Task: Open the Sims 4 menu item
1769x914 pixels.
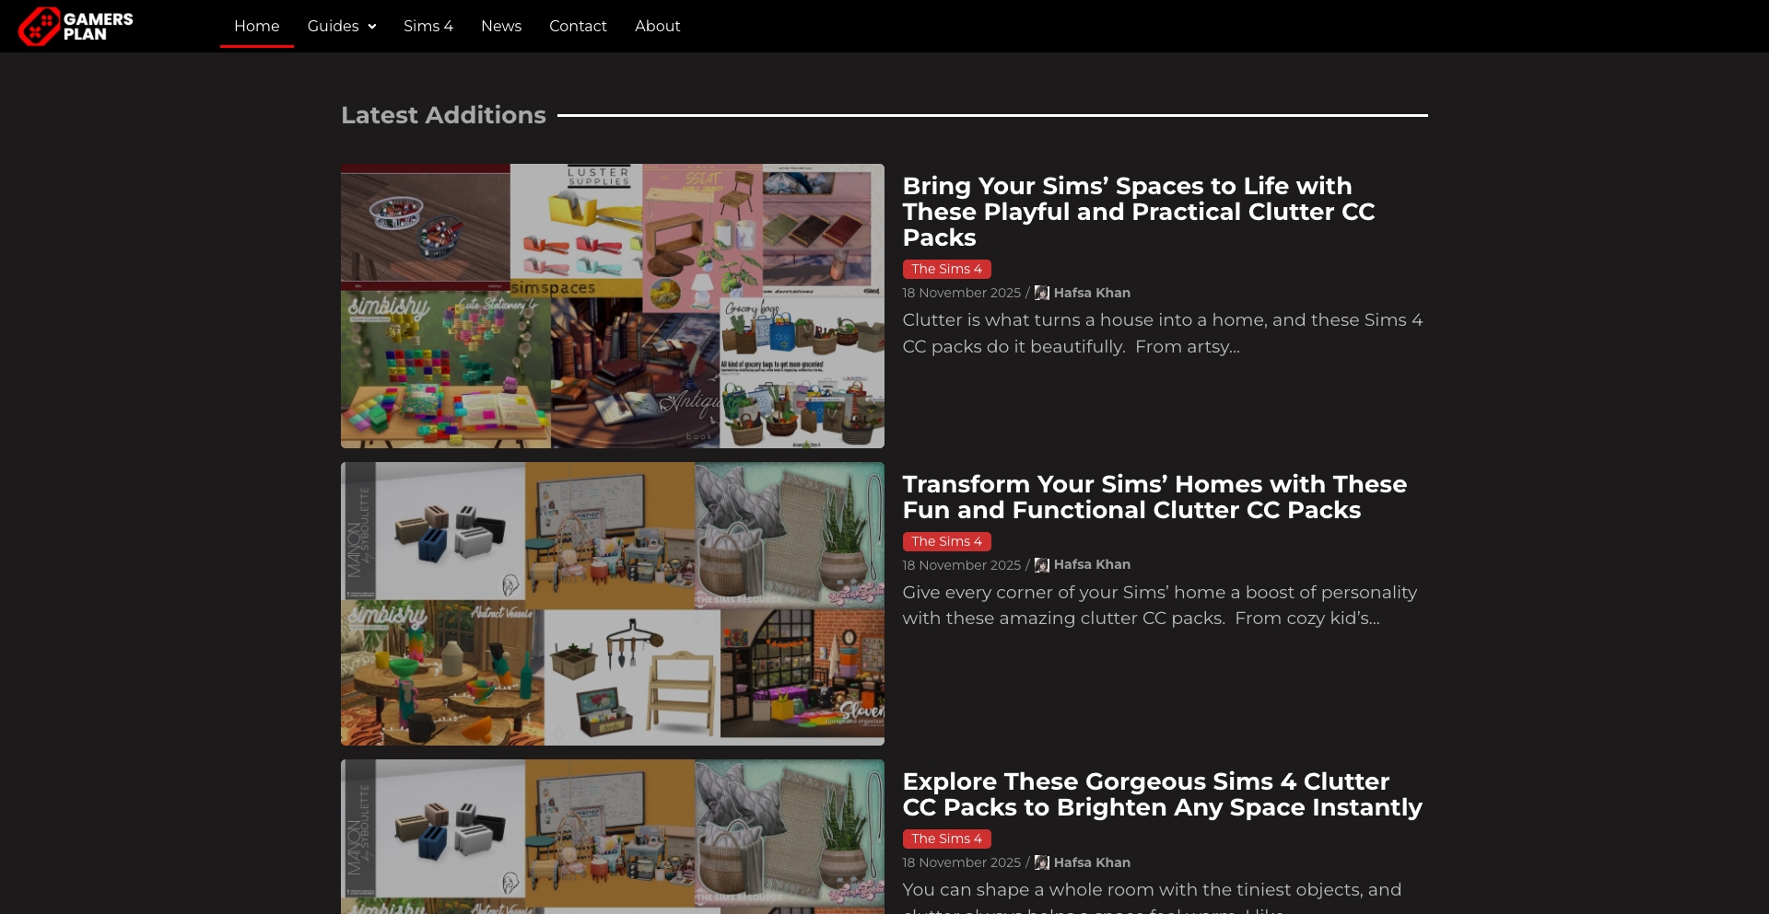Action: (428, 26)
